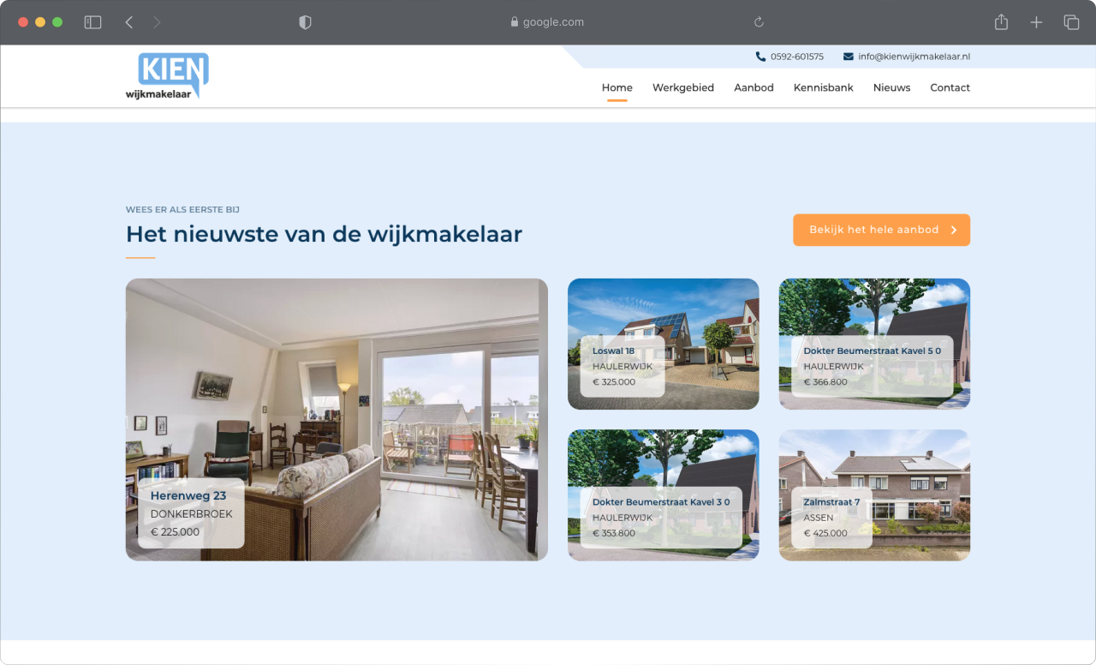This screenshot has width=1096, height=665.
Task: Open the Kennisbank navigation item
Action: click(823, 87)
